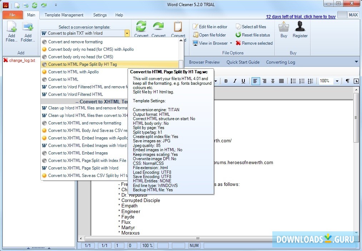The width and height of the screenshot is (362, 251).
Task: Click Open file folder
Action: click(x=209, y=35)
